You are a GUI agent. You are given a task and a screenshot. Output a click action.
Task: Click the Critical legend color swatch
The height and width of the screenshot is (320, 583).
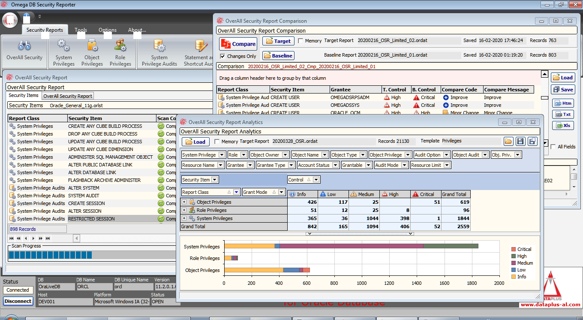pyautogui.click(x=514, y=249)
